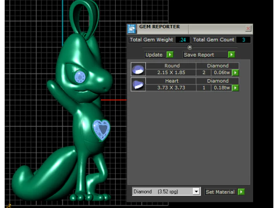The width and height of the screenshot is (278, 208).
Task: Click the Update label button
Action: [155, 55]
